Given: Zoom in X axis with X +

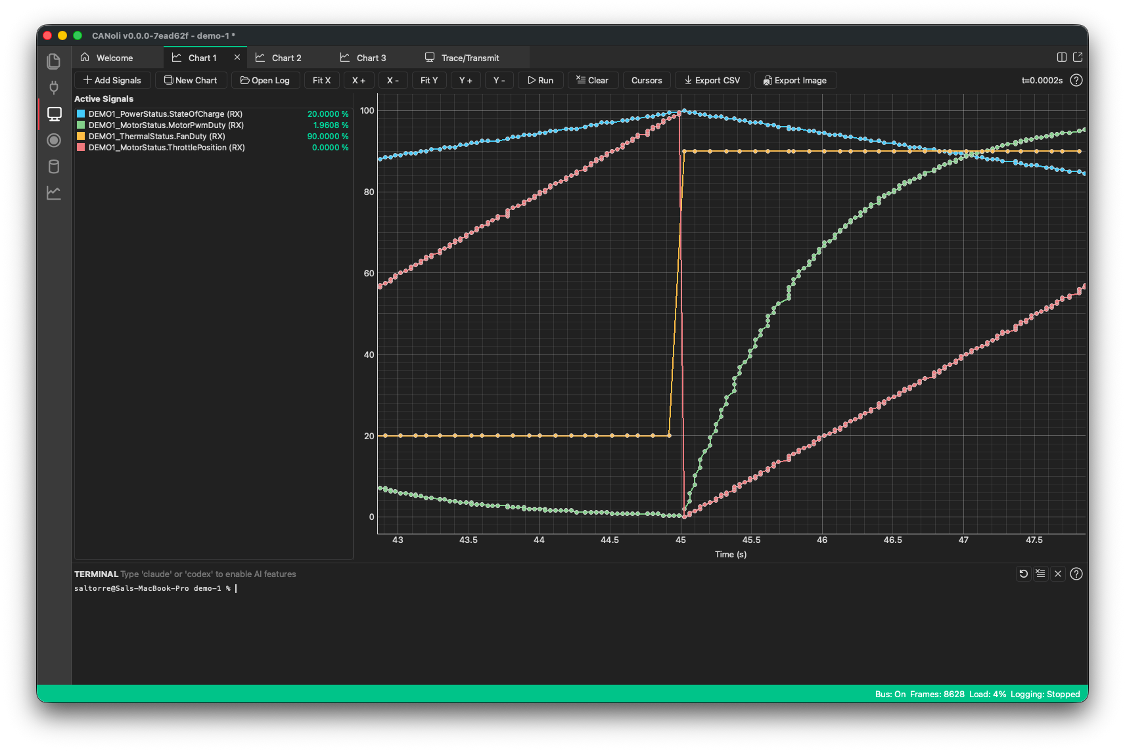Looking at the screenshot, I should (x=359, y=80).
